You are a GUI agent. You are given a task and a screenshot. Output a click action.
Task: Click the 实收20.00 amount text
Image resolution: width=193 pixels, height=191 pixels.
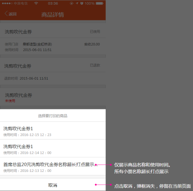pos(92,44)
